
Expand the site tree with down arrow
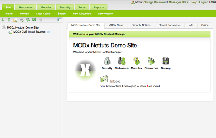[x=3, y=20]
